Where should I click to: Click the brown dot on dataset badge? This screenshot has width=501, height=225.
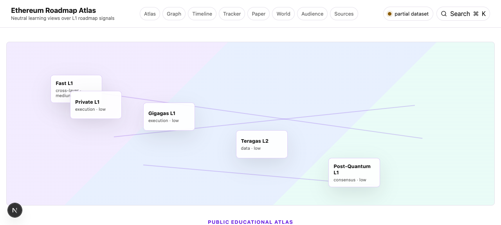(389, 14)
